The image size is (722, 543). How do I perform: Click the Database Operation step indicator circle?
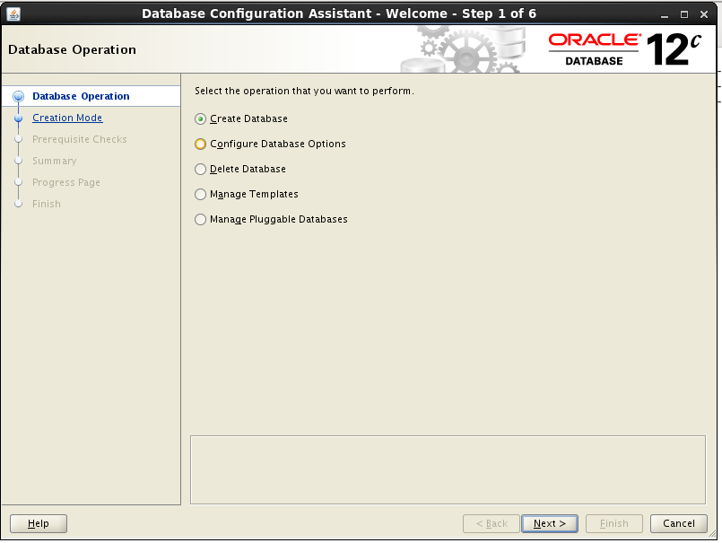18,96
